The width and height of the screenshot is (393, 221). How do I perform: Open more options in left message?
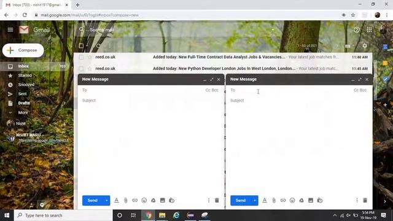(x=209, y=201)
